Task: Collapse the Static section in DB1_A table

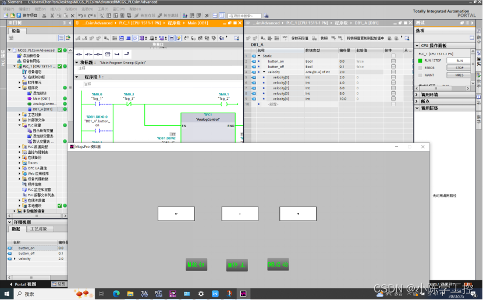Action: click(259, 56)
